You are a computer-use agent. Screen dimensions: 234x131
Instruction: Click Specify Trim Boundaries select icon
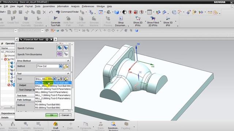[59, 54]
